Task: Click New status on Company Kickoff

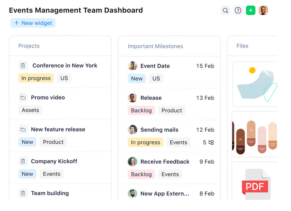Action: (x=27, y=174)
